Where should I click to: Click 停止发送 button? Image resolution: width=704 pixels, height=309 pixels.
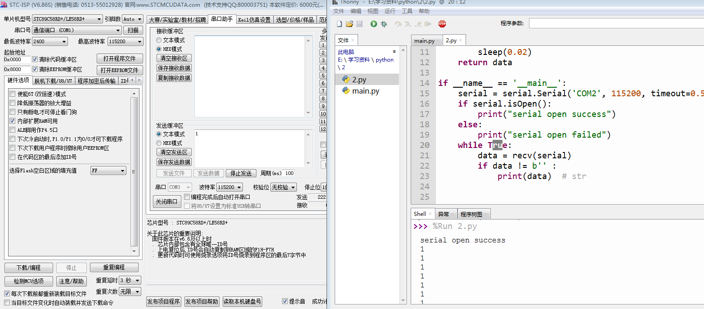241,173
